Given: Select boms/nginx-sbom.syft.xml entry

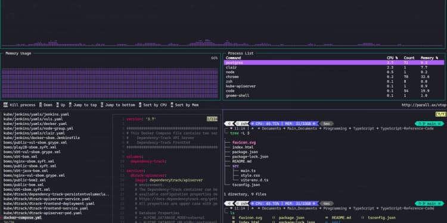Looking at the screenshot, I should [x=29, y=161].
